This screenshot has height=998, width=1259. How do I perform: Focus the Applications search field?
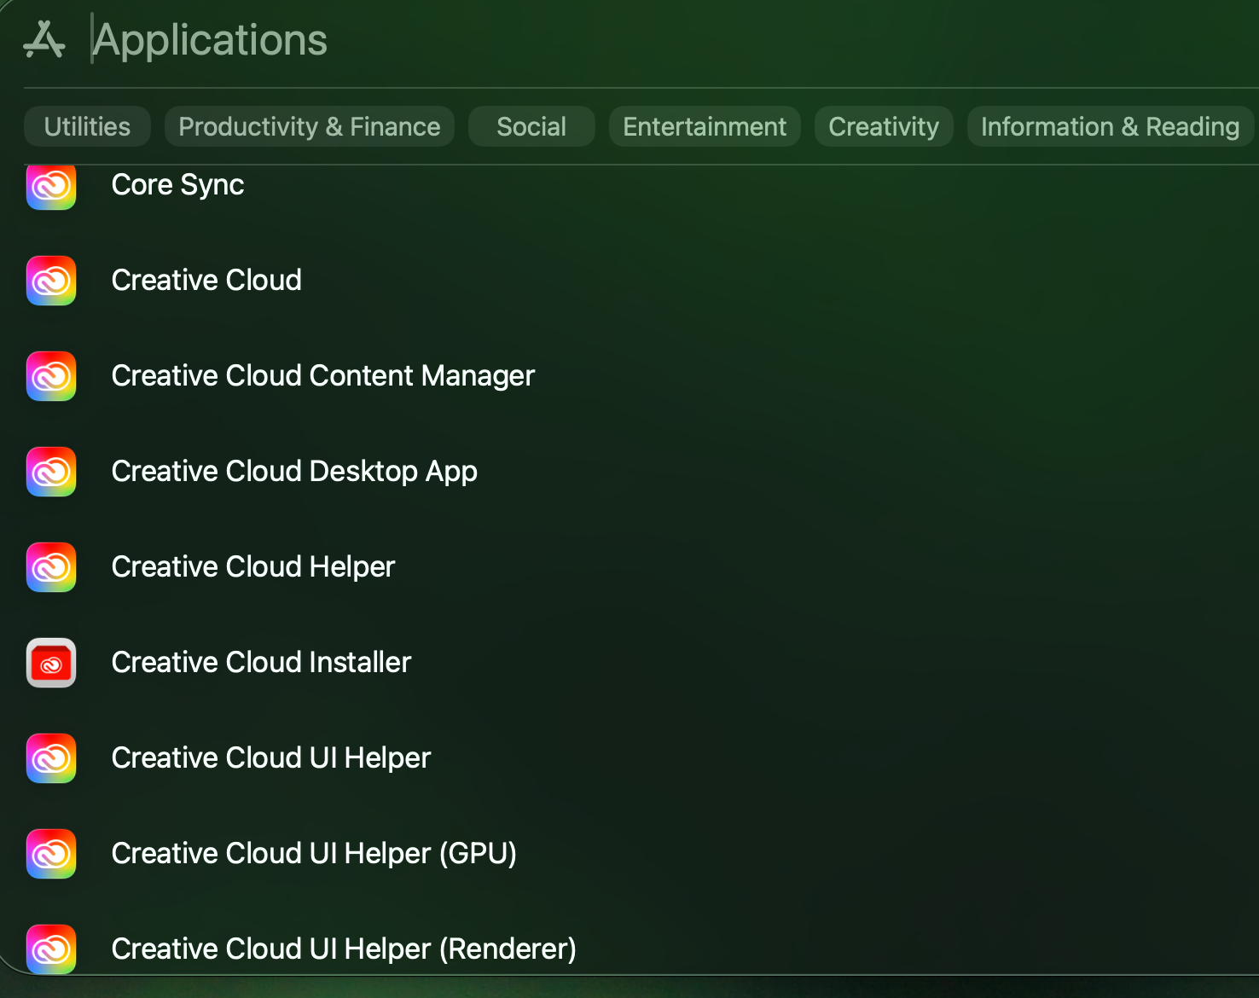pyautogui.click(x=674, y=40)
